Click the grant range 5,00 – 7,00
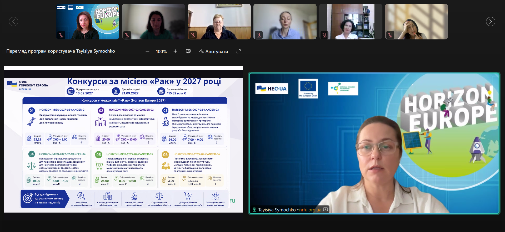 tap(60, 181)
